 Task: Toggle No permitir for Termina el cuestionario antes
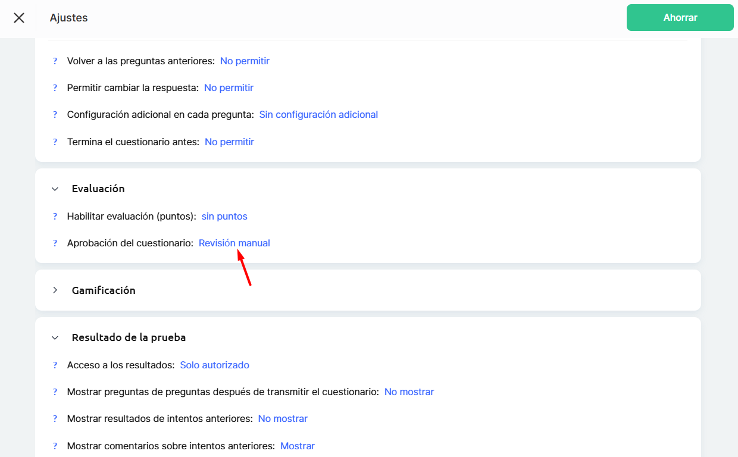click(x=229, y=142)
